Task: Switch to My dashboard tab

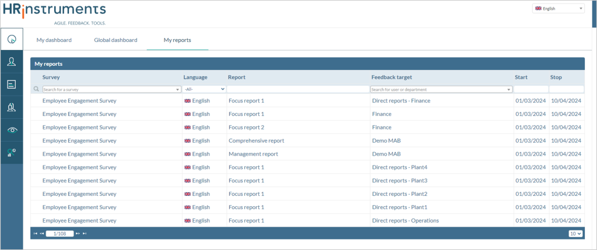Action: tap(54, 40)
